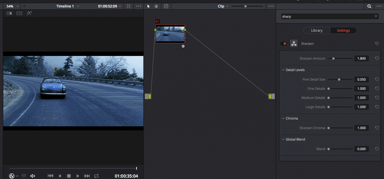Toggle loop playback
Image resolution: width=384 pixels, height=179 pixels.
pyautogui.click(x=96, y=176)
